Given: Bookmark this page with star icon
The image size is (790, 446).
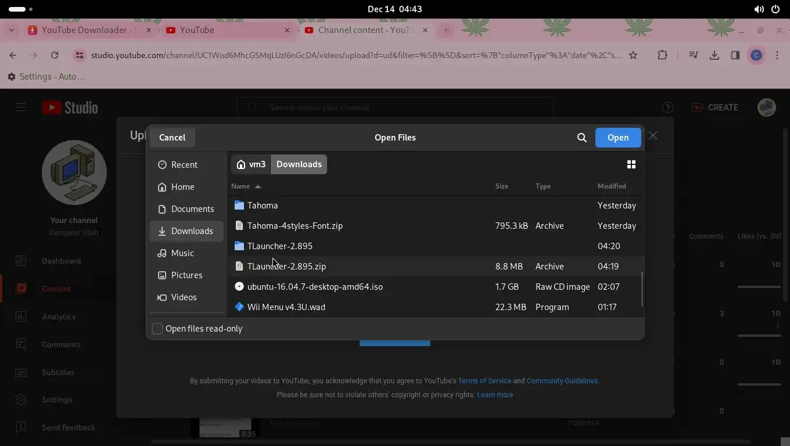Looking at the screenshot, I should pos(633,55).
